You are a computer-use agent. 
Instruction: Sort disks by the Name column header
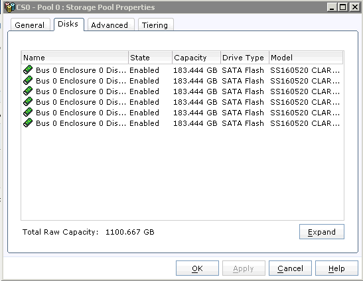[x=75, y=58]
